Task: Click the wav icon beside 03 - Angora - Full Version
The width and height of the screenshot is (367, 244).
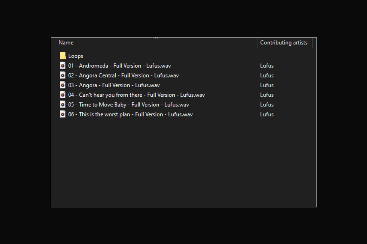Action: point(63,85)
